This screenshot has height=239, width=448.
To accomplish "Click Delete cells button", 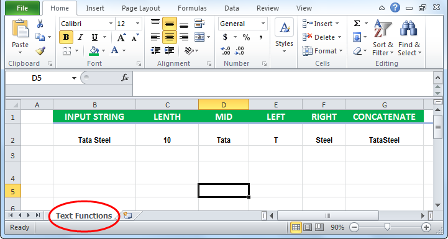I will (322, 37).
